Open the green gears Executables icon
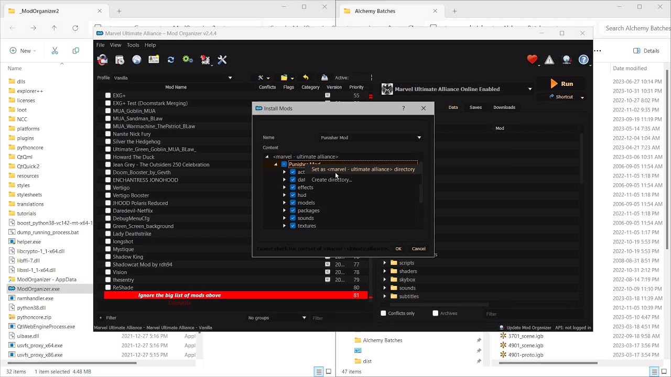 click(188, 60)
